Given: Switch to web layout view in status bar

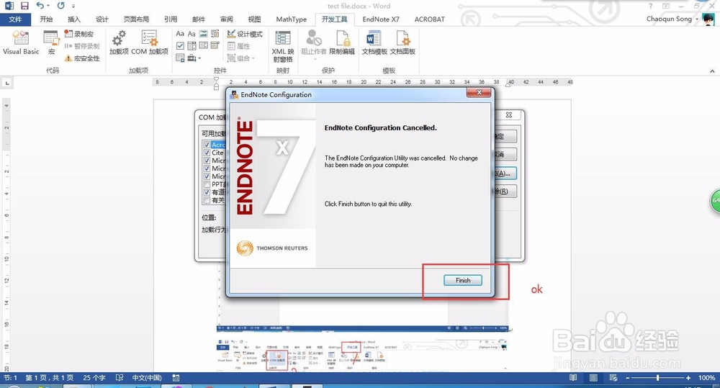Looking at the screenshot, I should [613, 377].
